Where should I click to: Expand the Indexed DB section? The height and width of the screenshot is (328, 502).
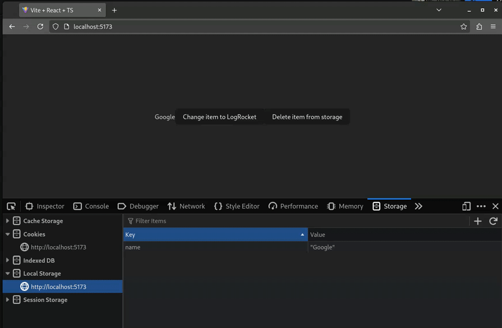(x=8, y=260)
